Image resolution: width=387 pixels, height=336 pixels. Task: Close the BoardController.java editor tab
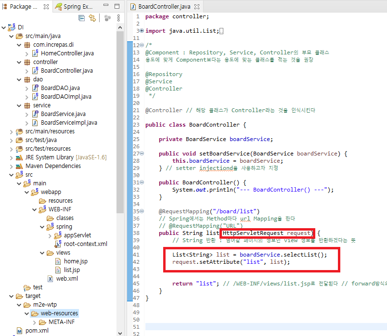pyautogui.click(x=197, y=7)
